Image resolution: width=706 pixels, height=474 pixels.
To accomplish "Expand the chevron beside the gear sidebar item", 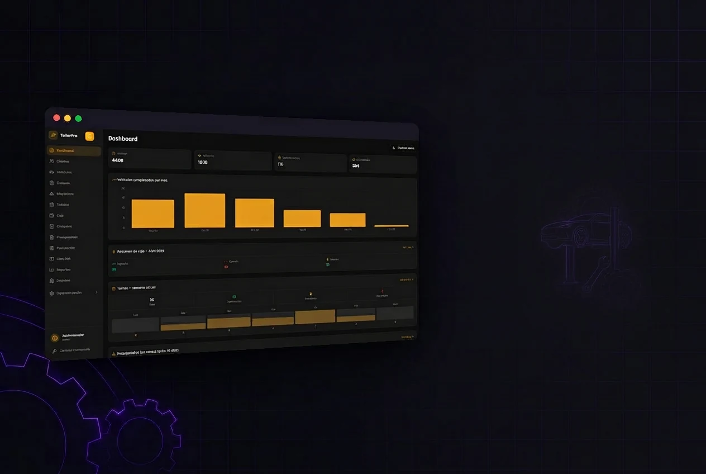I will (97, 292).
